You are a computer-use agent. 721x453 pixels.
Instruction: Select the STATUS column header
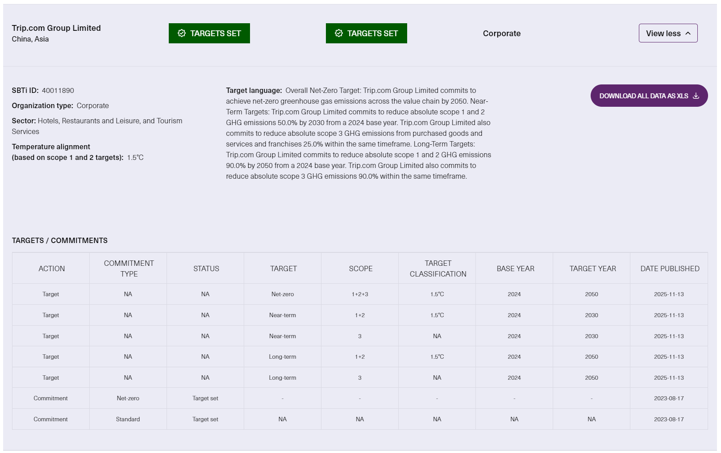[x=206, y=268]
